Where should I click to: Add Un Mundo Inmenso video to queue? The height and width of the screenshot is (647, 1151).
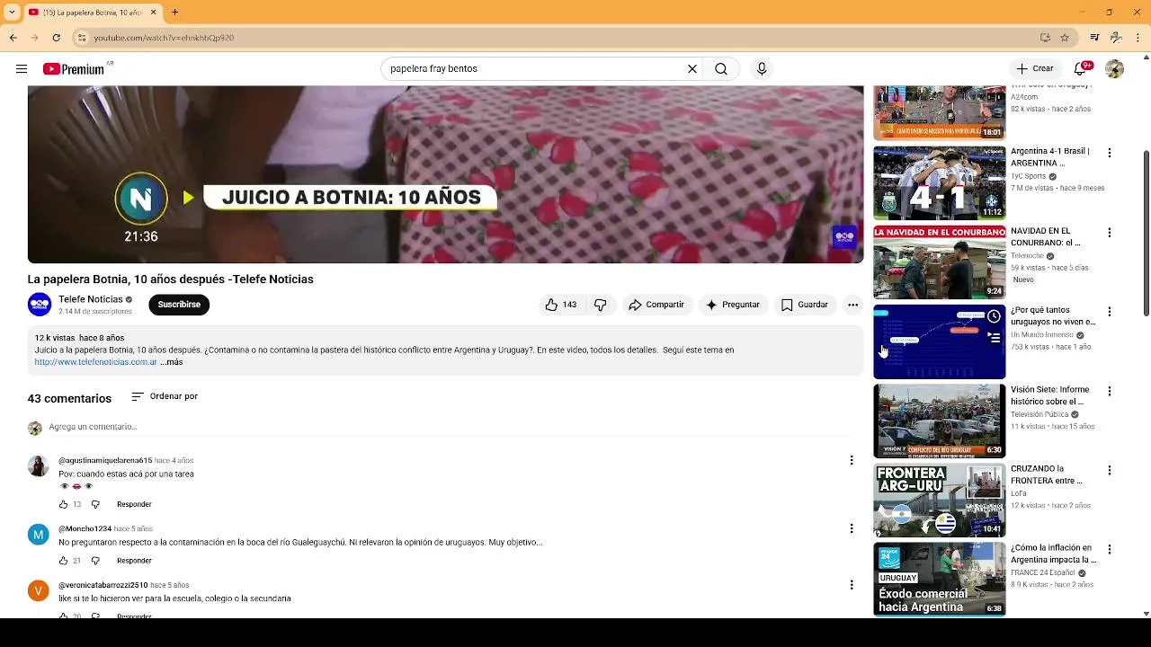(x=994, y=338)
